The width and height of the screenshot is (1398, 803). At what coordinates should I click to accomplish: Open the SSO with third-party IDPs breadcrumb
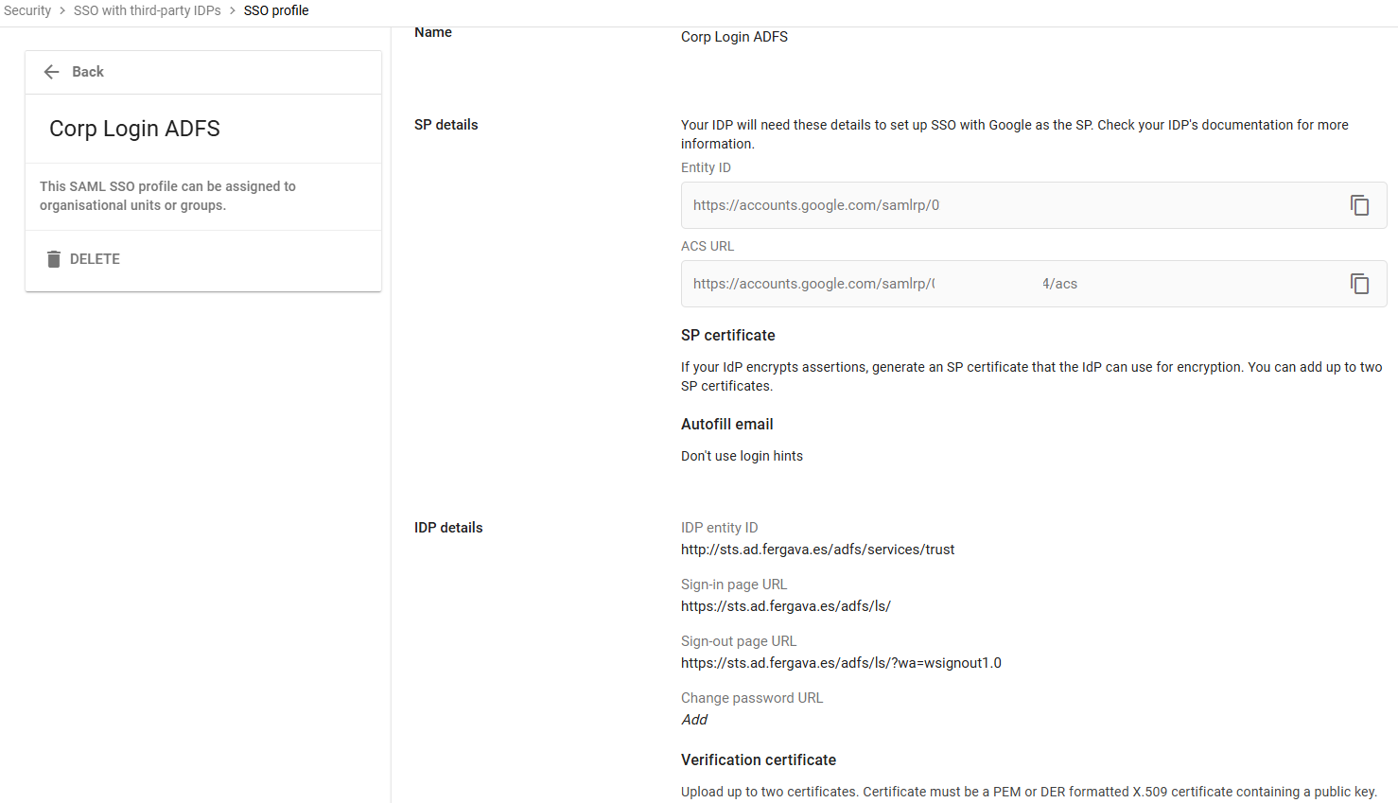pyautogui.click(x=147, y=10)
